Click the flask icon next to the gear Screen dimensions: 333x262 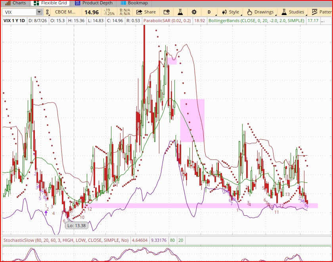coord(180,12)
